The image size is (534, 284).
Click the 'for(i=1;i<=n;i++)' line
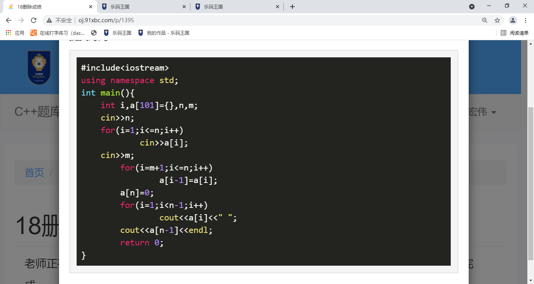[x=142, y=130]
